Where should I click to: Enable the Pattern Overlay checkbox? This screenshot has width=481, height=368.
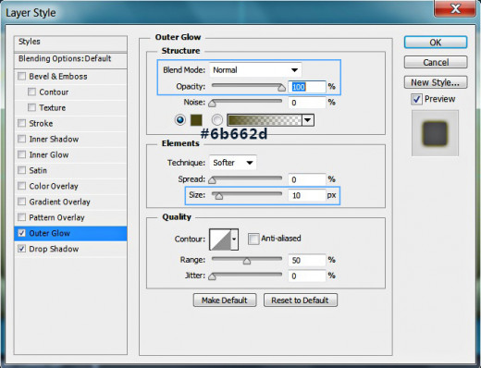(21, 217)
